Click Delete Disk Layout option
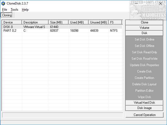Screen dimensions: 167x125 pyautogui.click(x=144, y=84)
